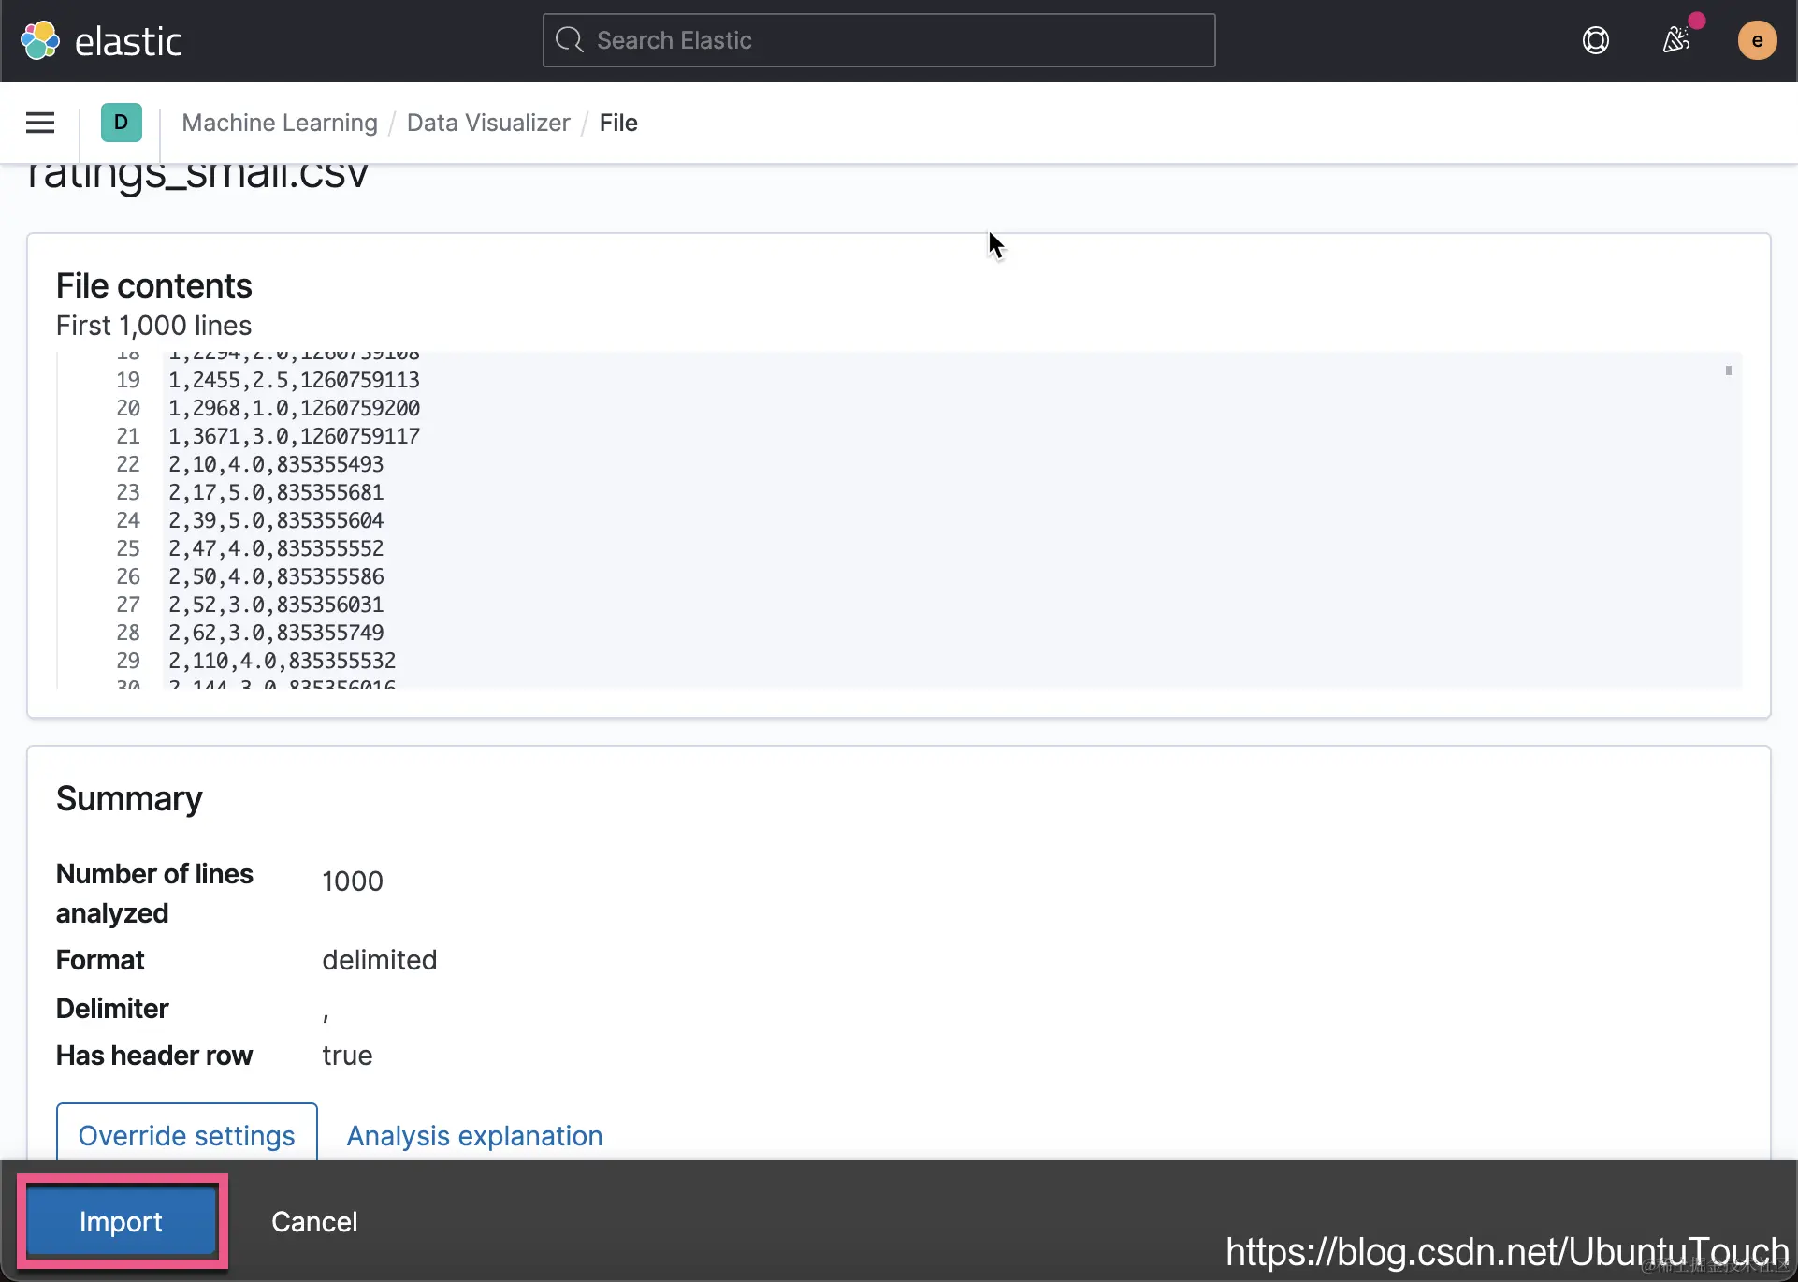
Task: Open the help lifebuoy icon
Action: pos(1595,41)
